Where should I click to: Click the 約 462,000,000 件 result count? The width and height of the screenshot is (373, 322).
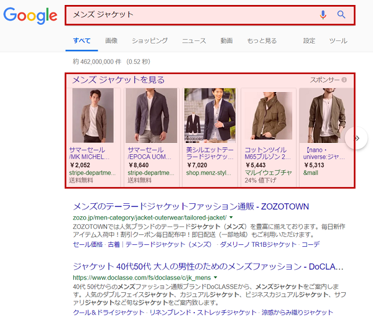click(97, 62)
